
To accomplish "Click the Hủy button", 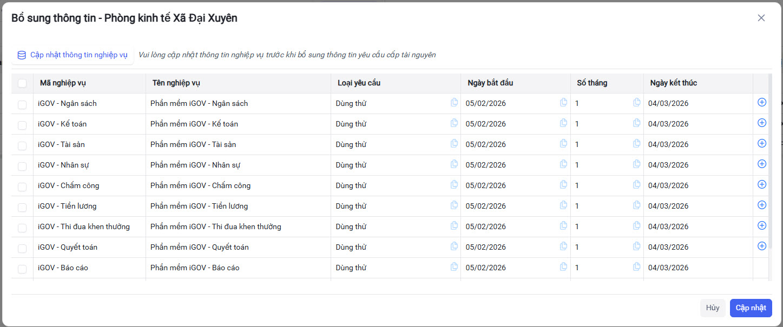I will tap(713, 308).
